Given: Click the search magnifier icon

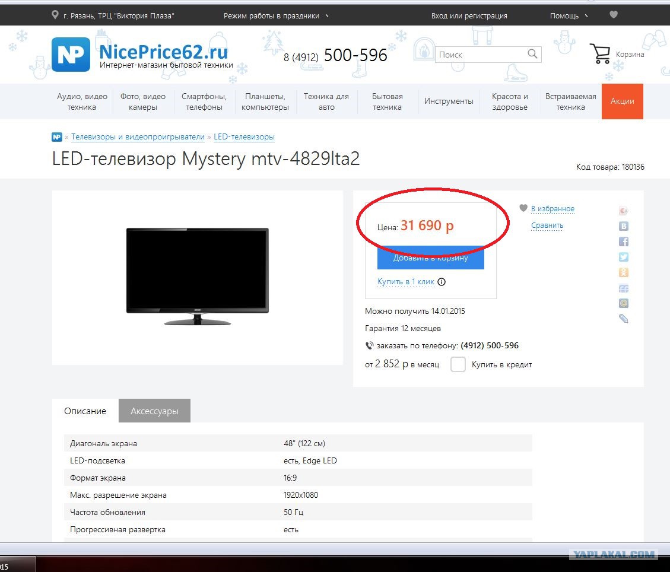Looking at the screenshot, I should pos(532,54).
